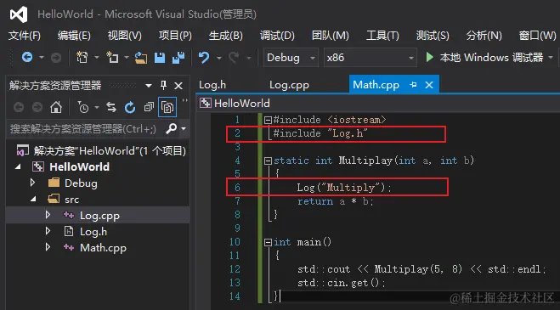Image resolution: width=560 pixels, height=310 pixels.
Task: Click Solution Explorer back arrow
Action: click(x=19, y=107)
